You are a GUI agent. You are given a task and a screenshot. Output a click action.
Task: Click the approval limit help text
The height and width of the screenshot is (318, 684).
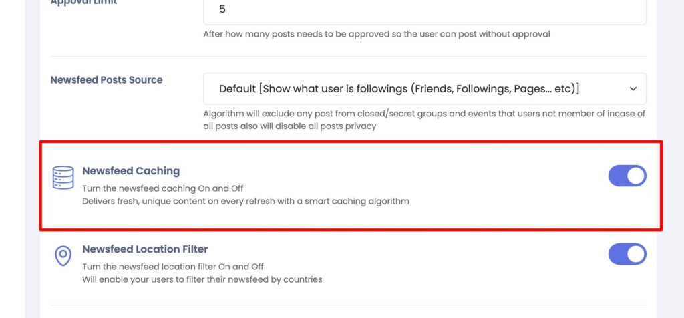pyautogui.click(x=376, y=34)
